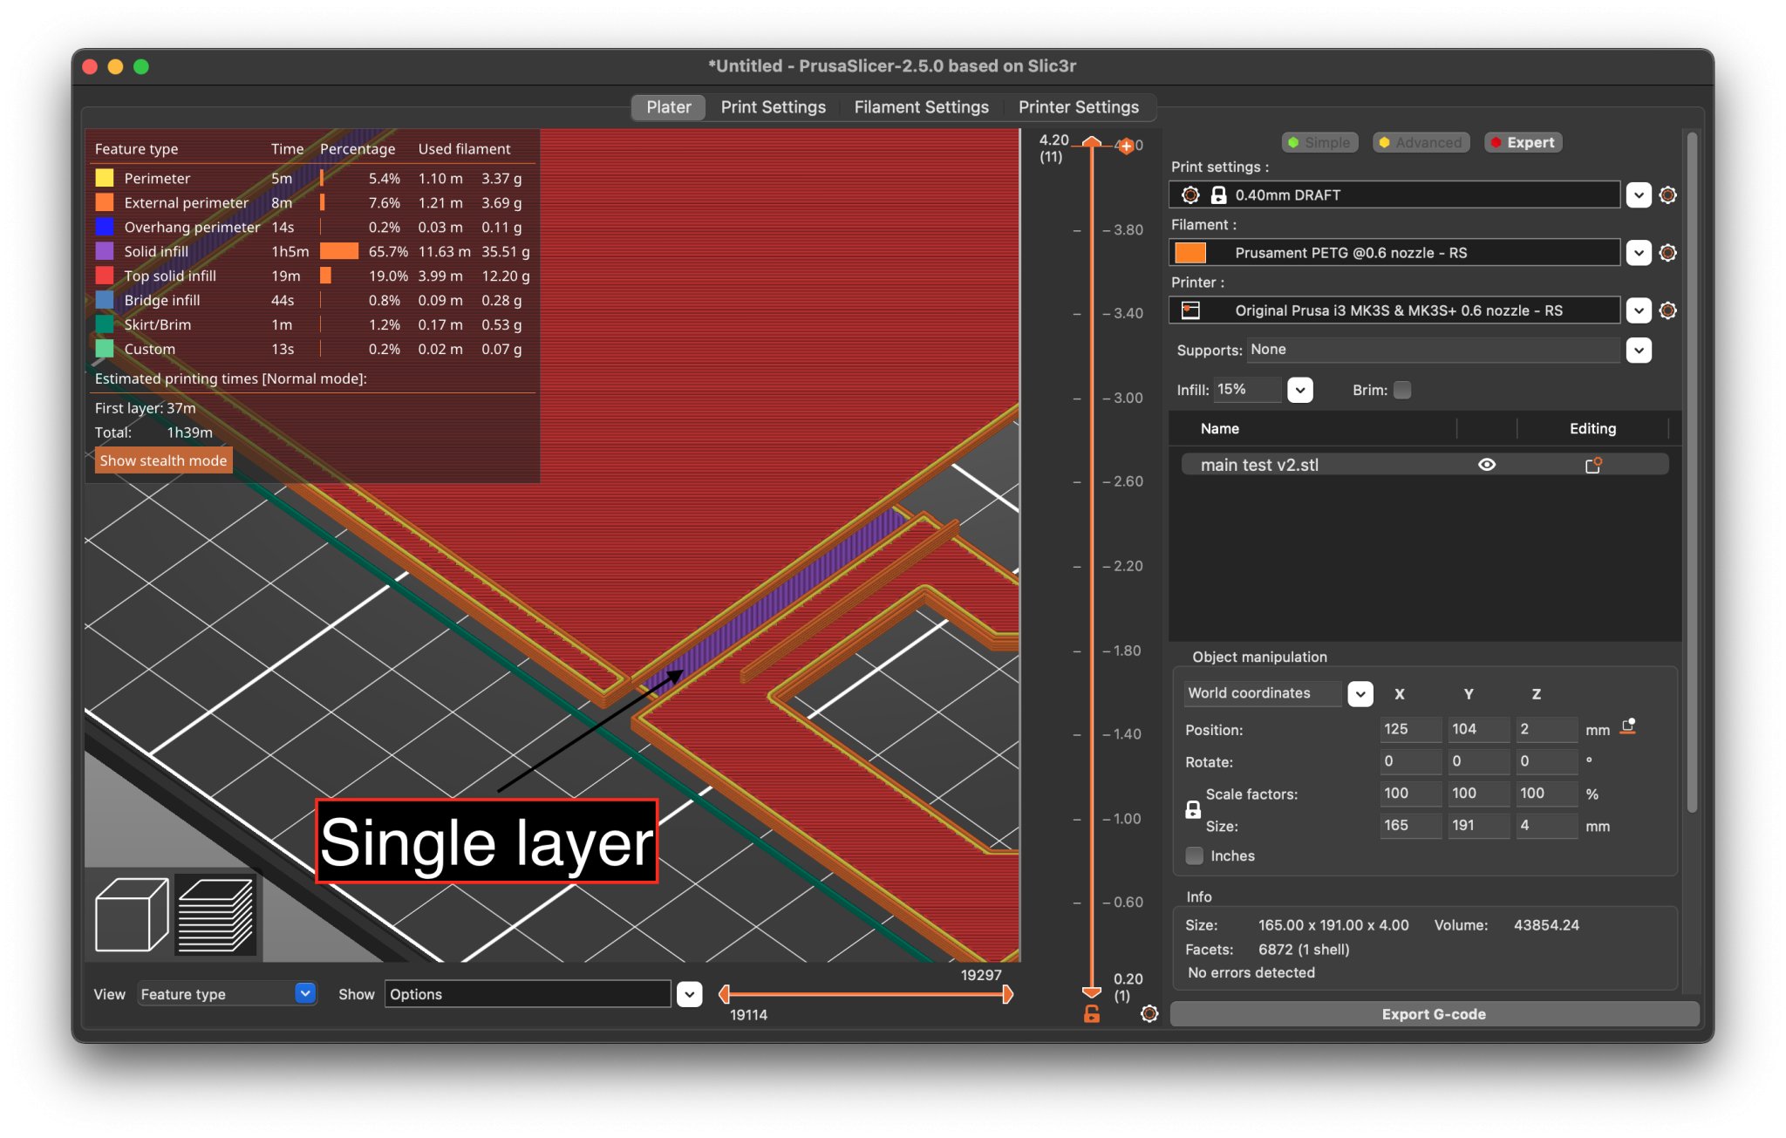Click the gear icon next to Print settings
1786x1138 pixels.
1667,195
